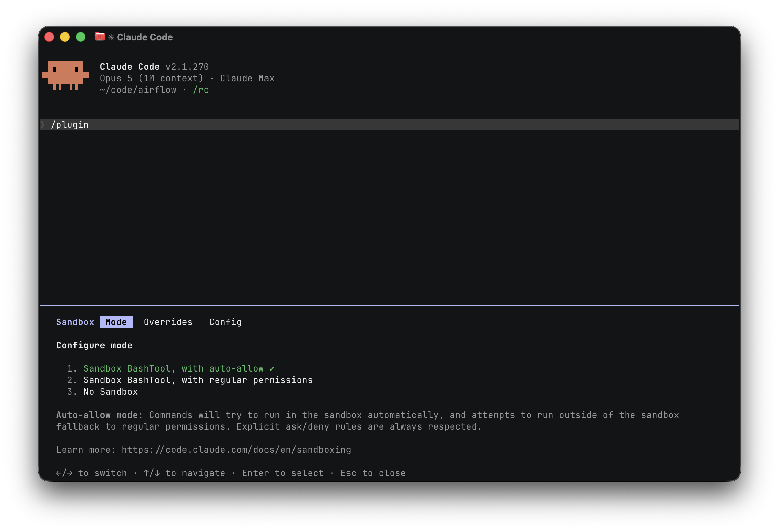Viewport: 779px width, 532px height.
Task: Click 'Opus 5 (1M context)' model text
Action: coord(152,78)
